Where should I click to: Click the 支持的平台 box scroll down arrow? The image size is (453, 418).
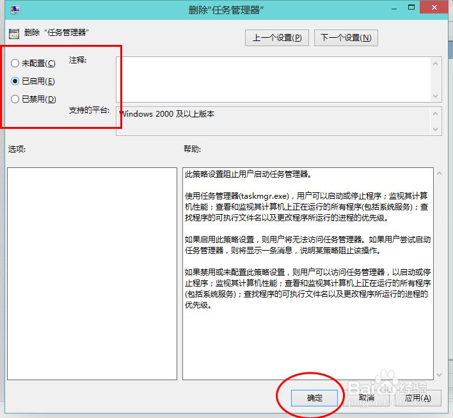click(x=436, y=130)
